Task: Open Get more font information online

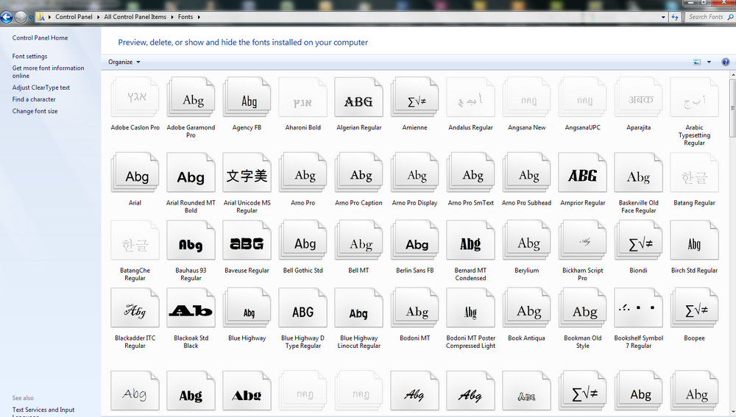Action: (x=48, y=72)
